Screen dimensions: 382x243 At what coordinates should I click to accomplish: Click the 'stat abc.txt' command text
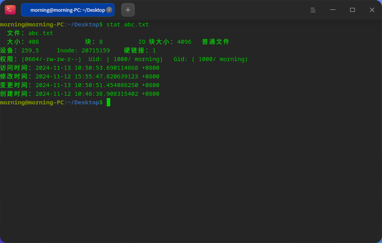click(x=128, y=24)
